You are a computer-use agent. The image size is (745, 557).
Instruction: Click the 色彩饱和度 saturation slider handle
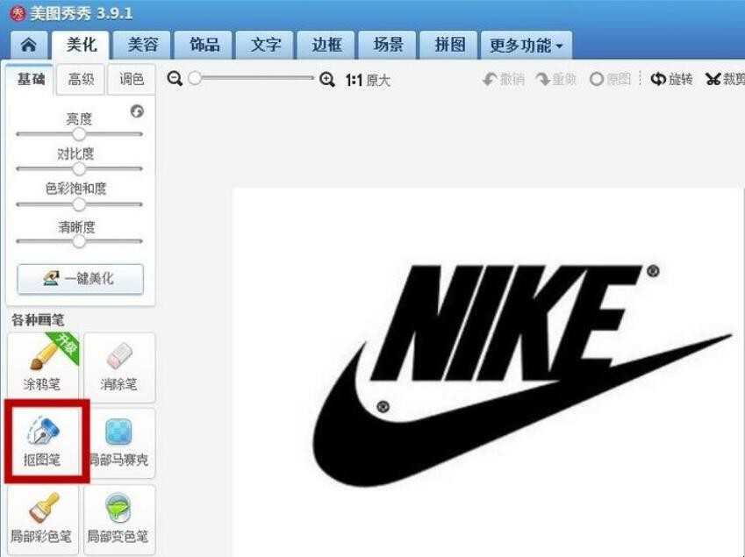pos(79,204)
